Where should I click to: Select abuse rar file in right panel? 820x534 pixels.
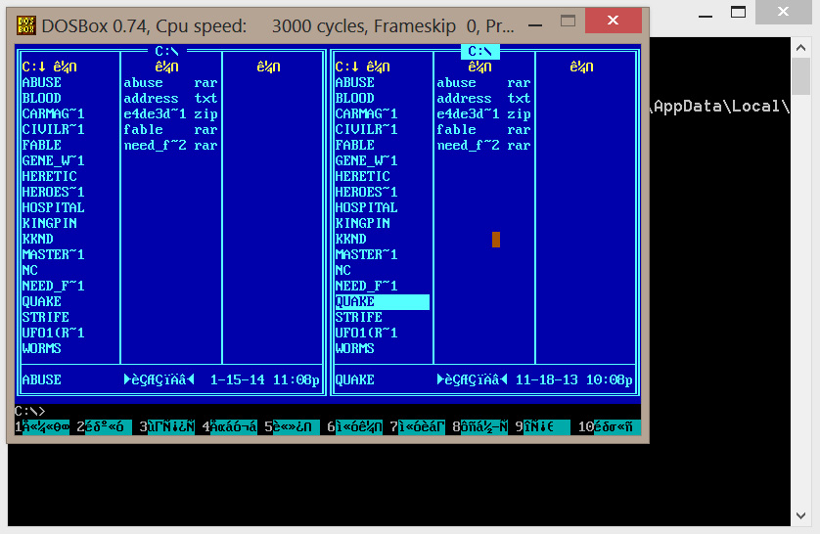[483, 82]
